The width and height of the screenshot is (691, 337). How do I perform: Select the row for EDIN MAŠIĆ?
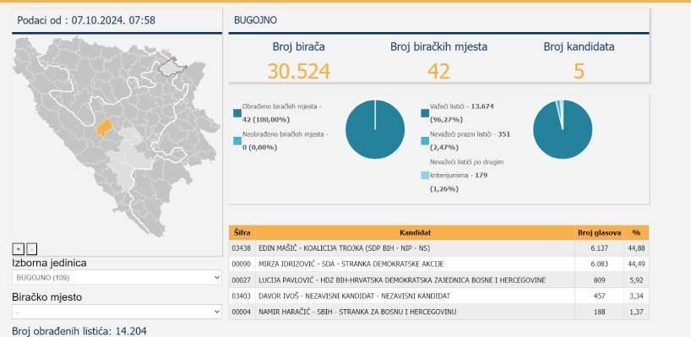[439, 248]
